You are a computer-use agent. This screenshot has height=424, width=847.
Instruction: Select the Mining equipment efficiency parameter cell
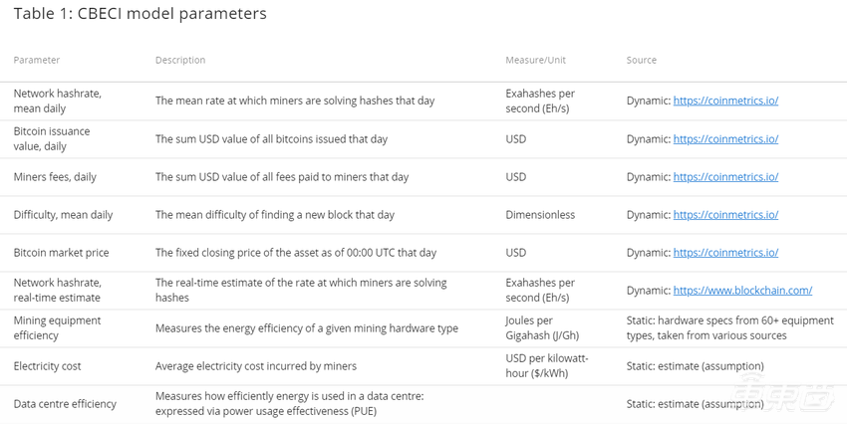(x=57, y=327)
